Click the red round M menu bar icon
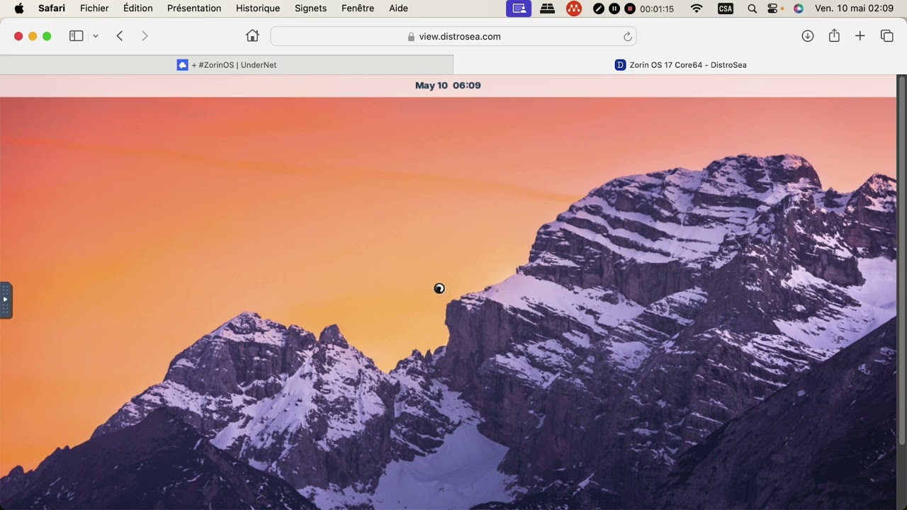907x510 pixels. click(574, 8)
